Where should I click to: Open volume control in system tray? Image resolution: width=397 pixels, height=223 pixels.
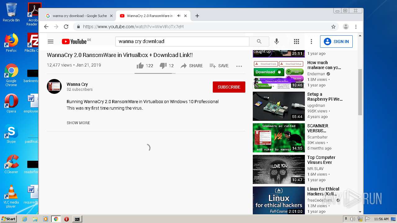[x=353, y=219]
